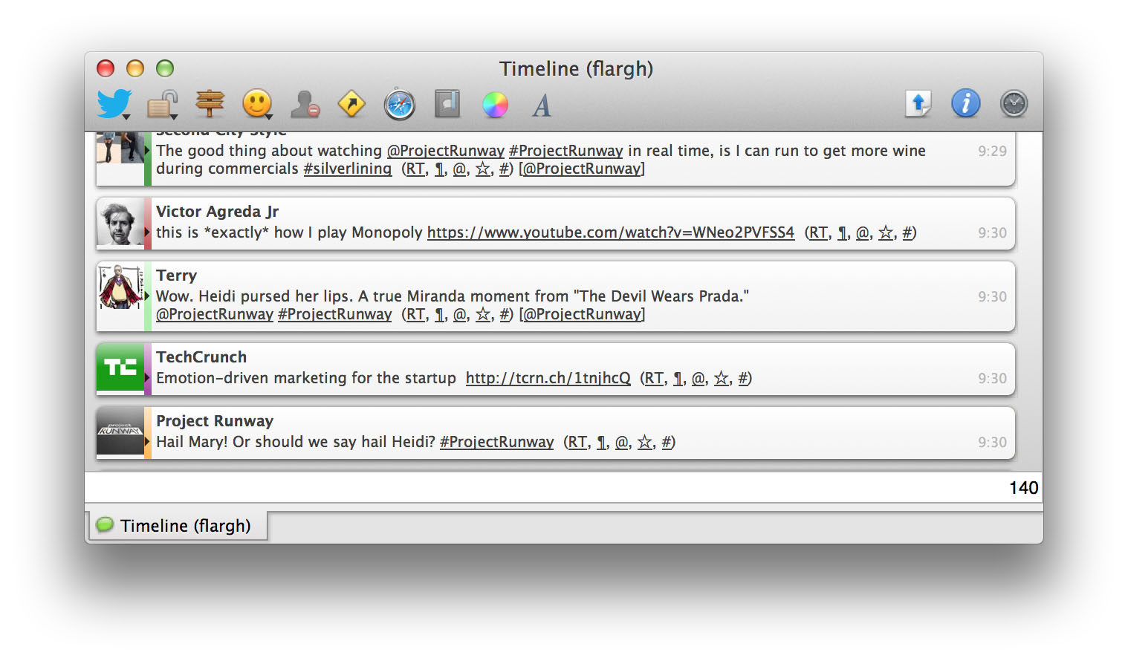Click RT link in TechCrunch's tweet
The height and width of the screenshot is (661, 1128).
pos(655,378)
